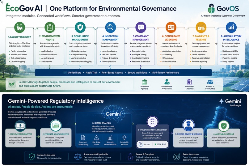The image size is (249, 166).
Task: Click 'Multi-Tenant Architecture' in the blue bar
Action: 165,73
